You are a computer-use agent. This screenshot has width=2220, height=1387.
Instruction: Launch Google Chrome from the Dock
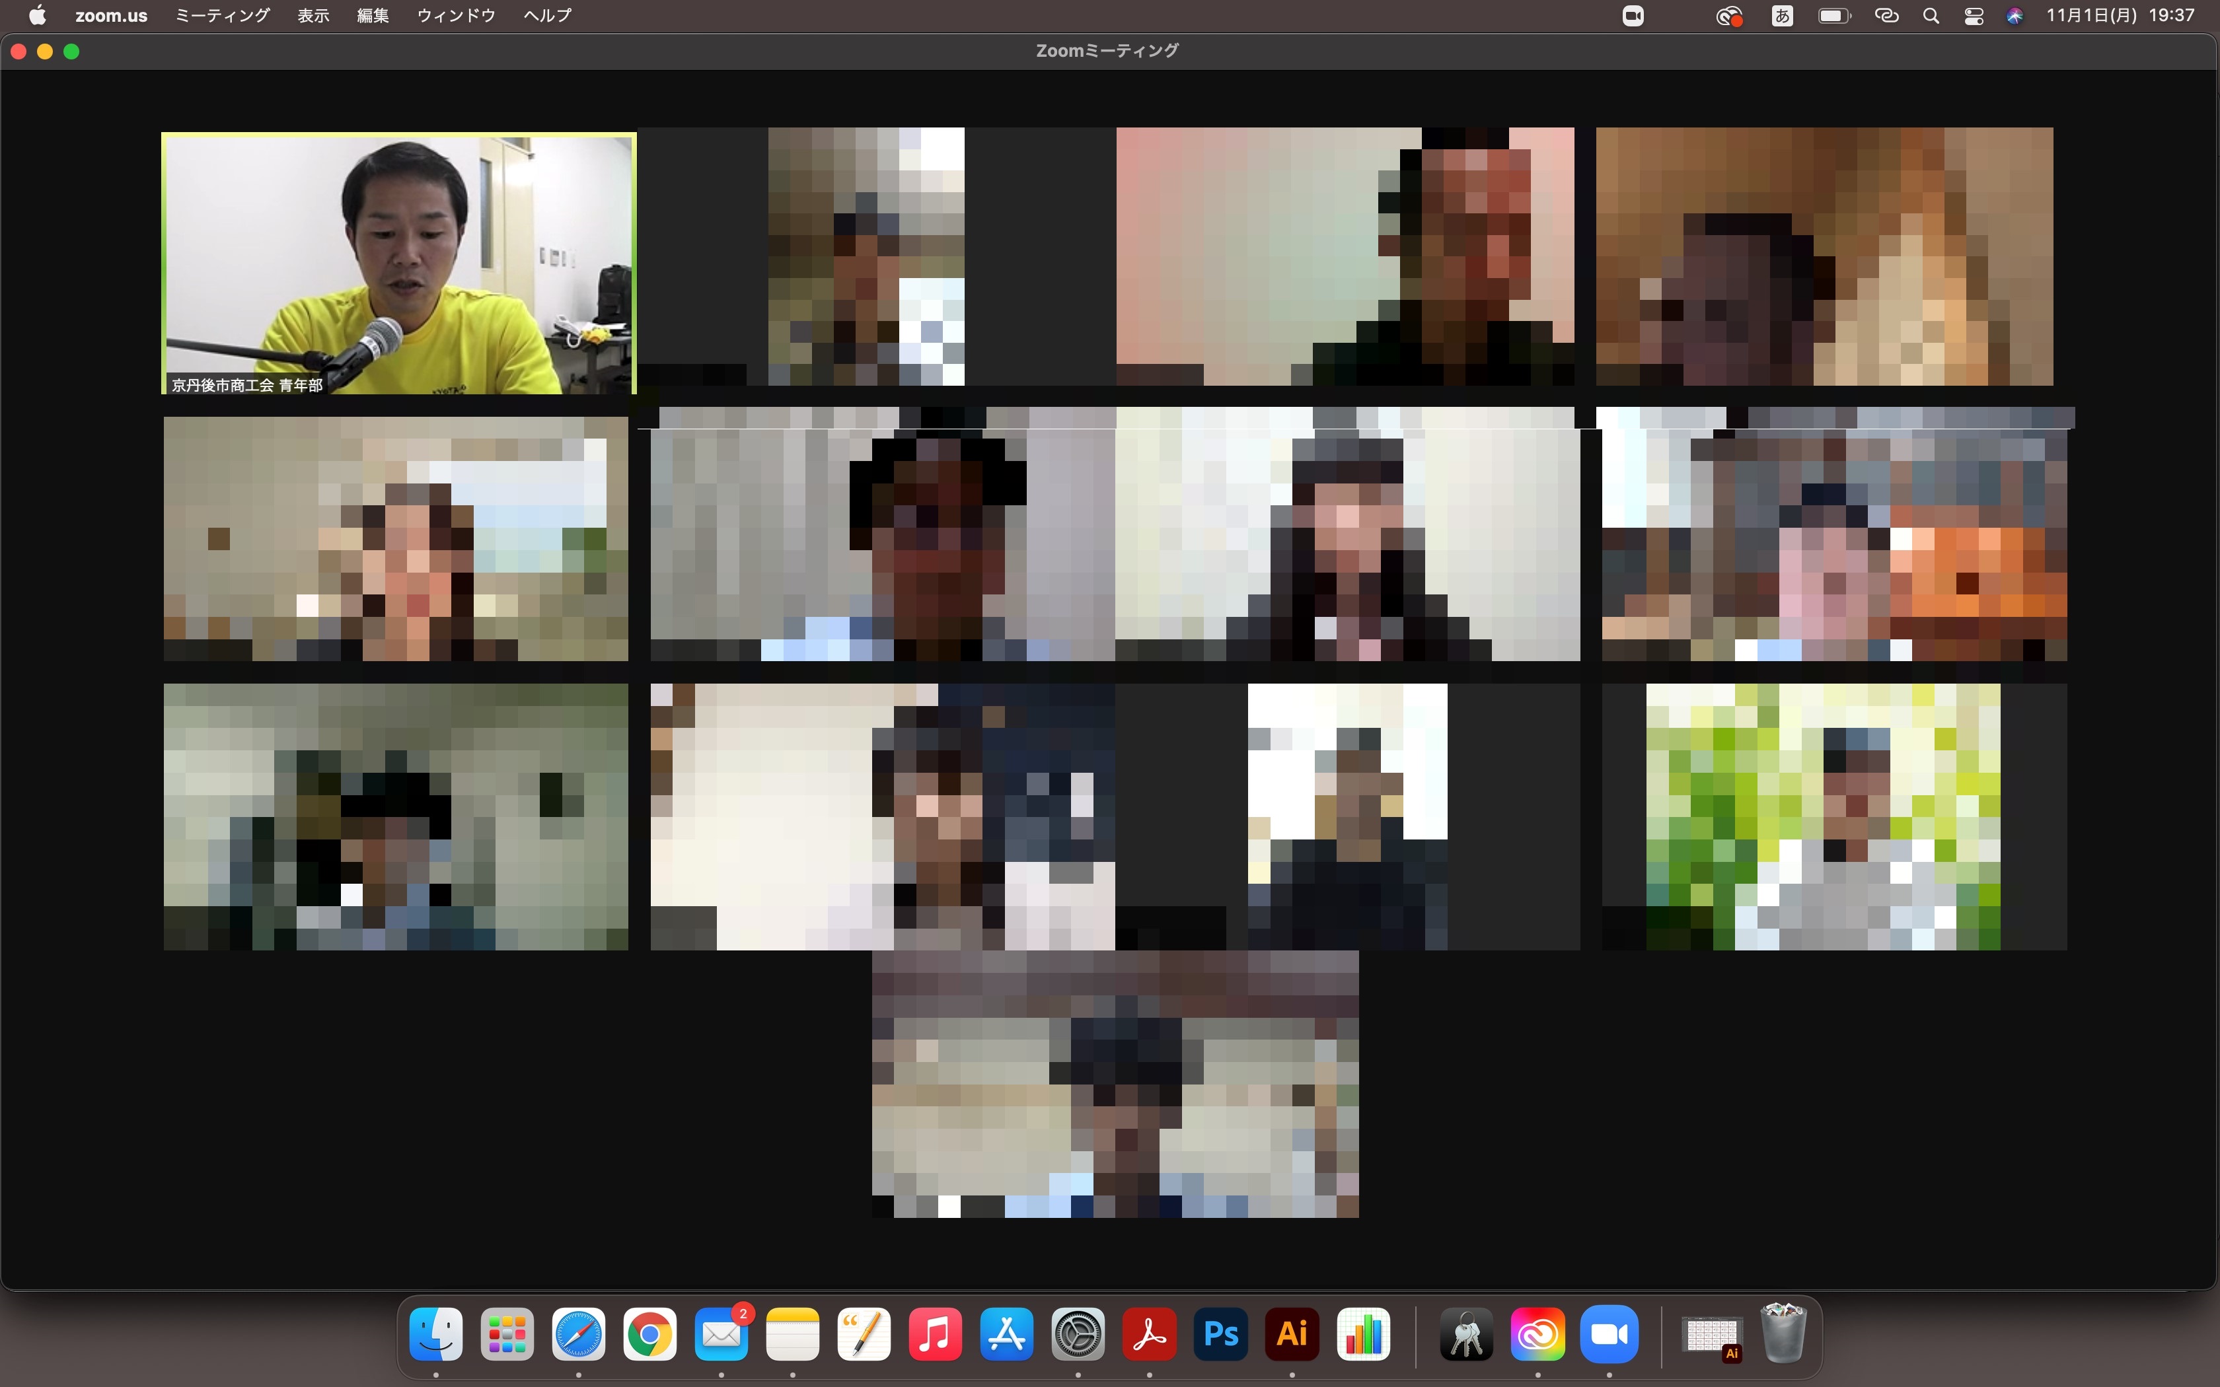tap(649, 1334)
